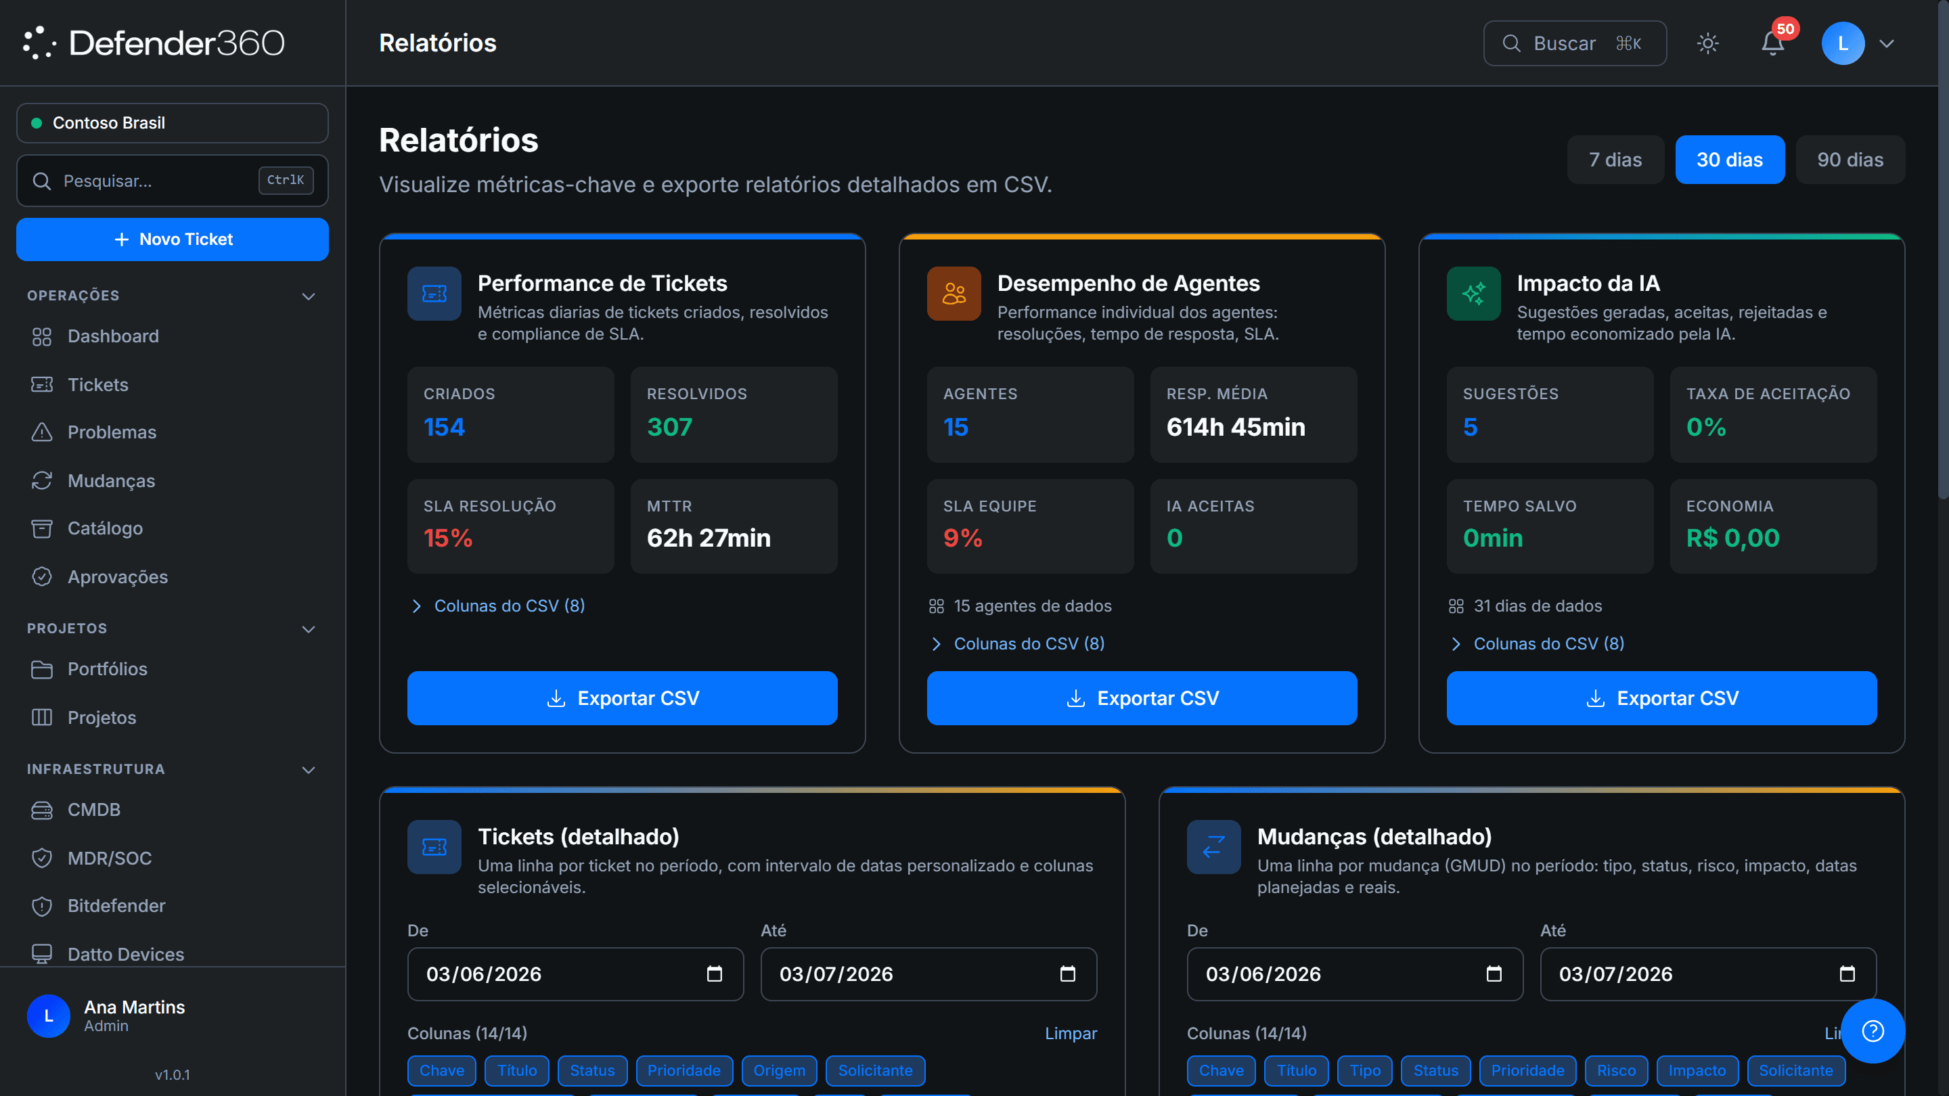
Task: Toggle the Risco column chip in Mudanças
Action: coord(1616,1070)
